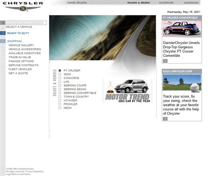Viewport: 222px width, 176px height.
Task: Click the down arrow icon beside Shopping
Action: [3, 41]
